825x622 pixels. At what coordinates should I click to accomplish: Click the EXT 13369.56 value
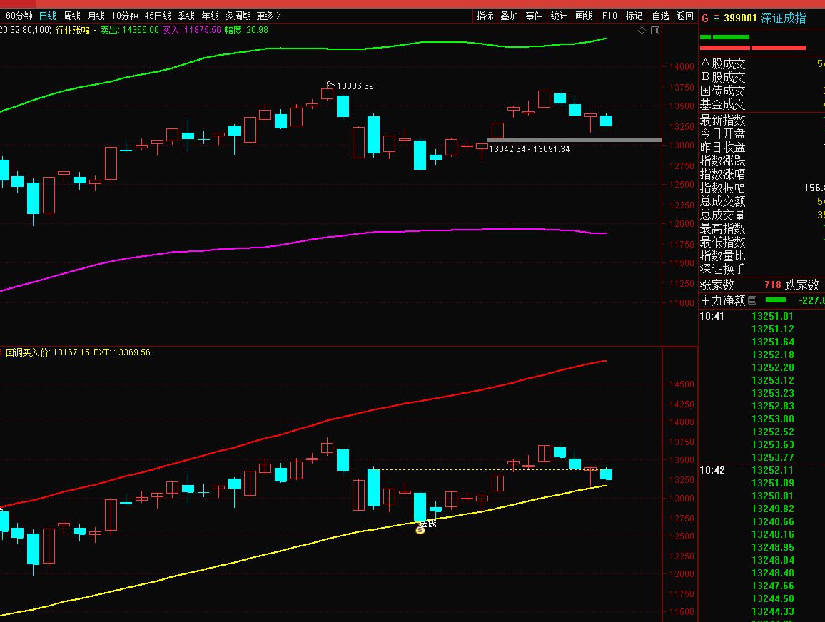122,352
